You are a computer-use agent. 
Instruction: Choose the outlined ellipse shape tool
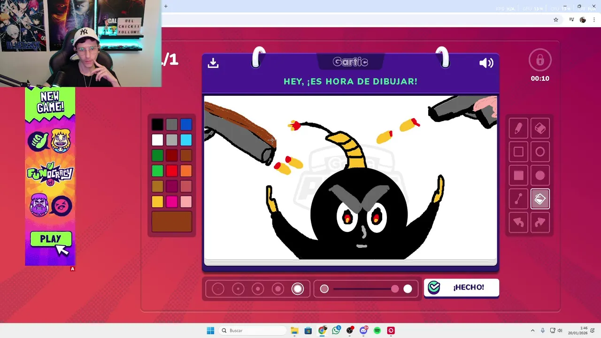(x=540, y=152)
